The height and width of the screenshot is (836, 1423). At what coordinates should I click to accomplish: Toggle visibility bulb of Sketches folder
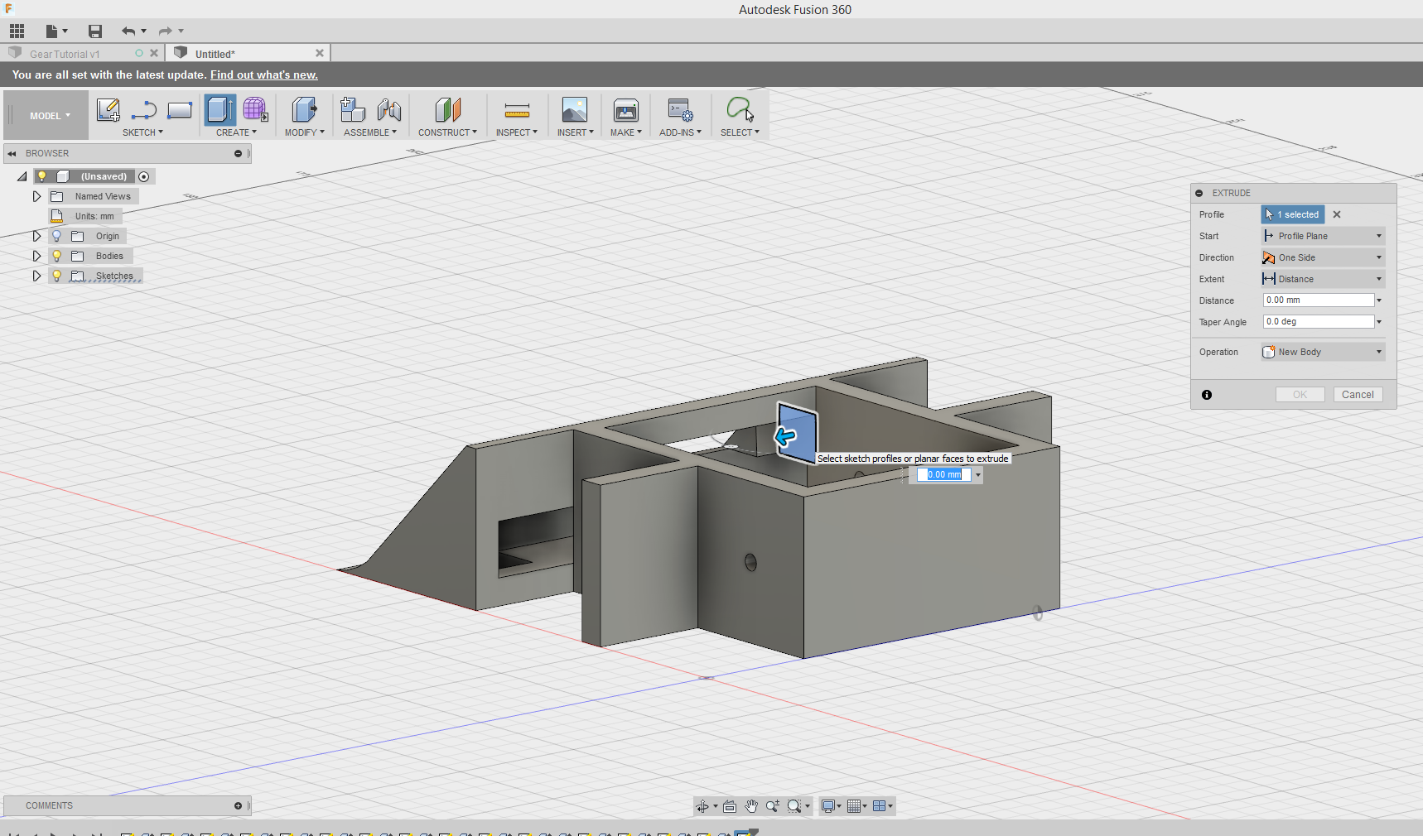57,276
